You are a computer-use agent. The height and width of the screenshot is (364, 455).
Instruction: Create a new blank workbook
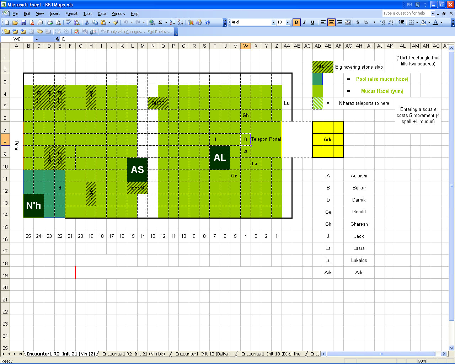click(x=7, y=22)
